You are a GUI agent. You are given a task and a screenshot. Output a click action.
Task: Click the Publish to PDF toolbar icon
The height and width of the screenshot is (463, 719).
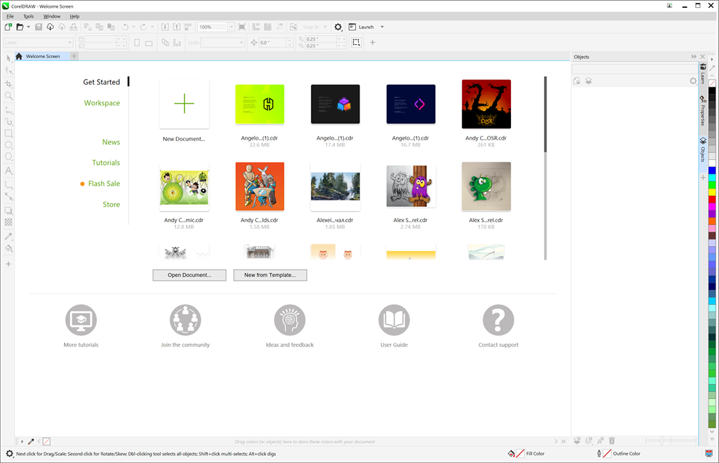pos(188,27)
